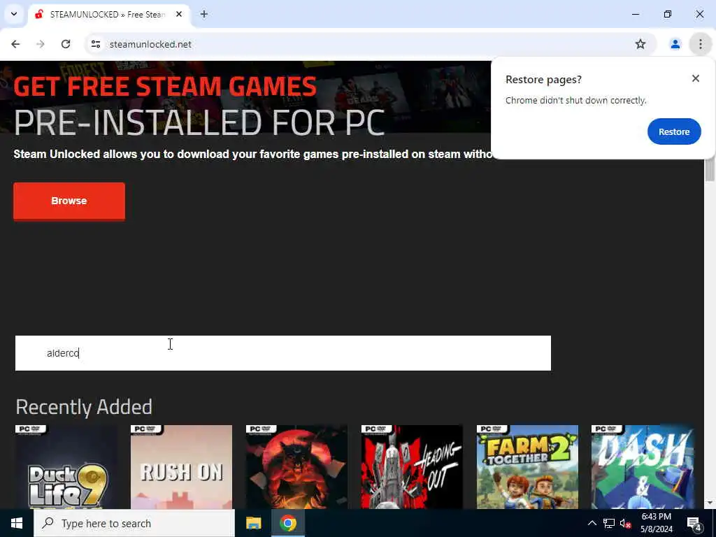Viewport: 716px width, 537px height.
Task: Click the Chrome taskbar icon
Action: [x=288, y=523]
